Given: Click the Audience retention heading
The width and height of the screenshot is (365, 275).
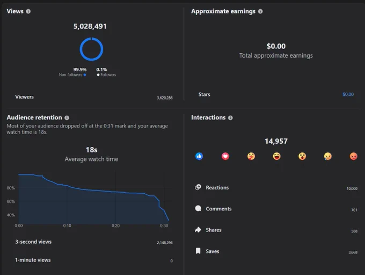Looking at the screenshot, I should pos(34,117).
